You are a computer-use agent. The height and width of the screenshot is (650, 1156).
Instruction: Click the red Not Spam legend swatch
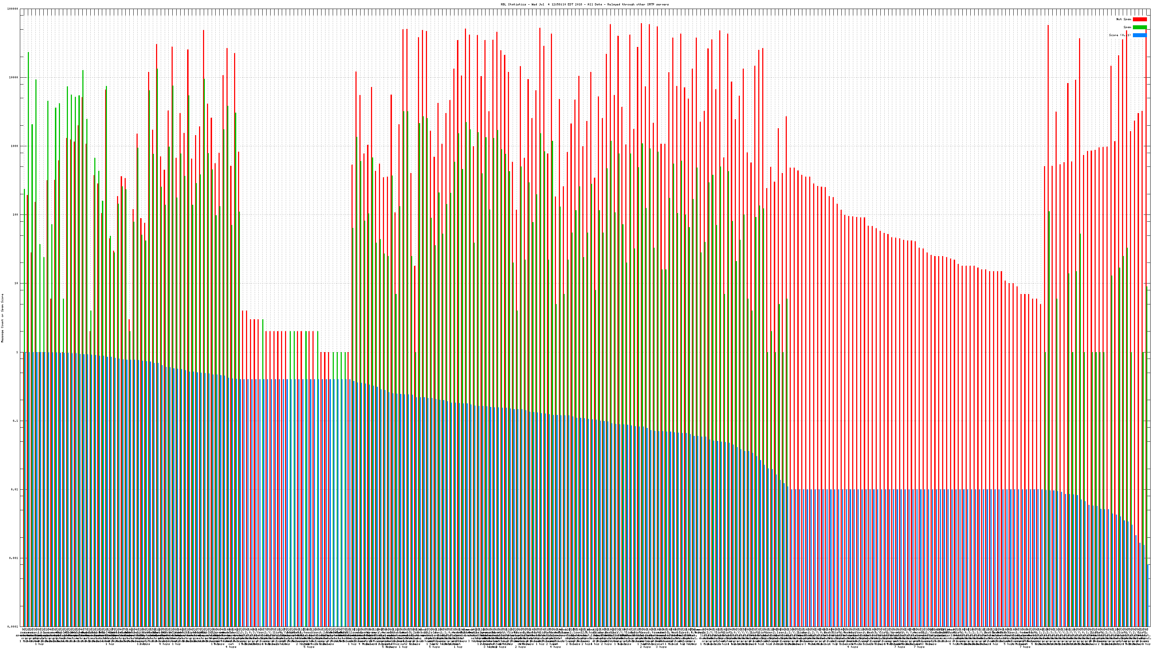1139,19
